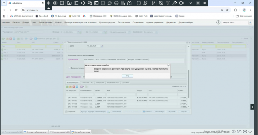Click the printer icon in remote toolbar

[x=116, y=3]
